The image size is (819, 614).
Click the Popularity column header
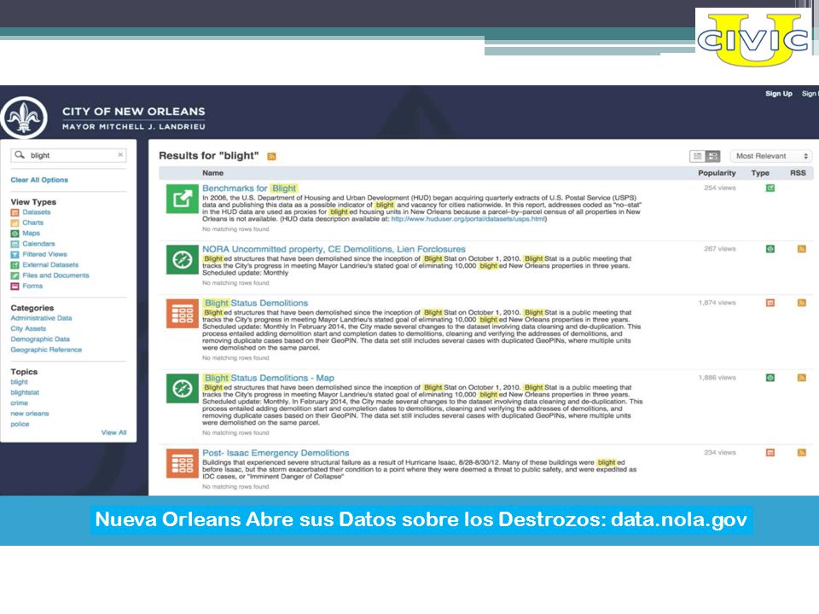pos(717,173)
